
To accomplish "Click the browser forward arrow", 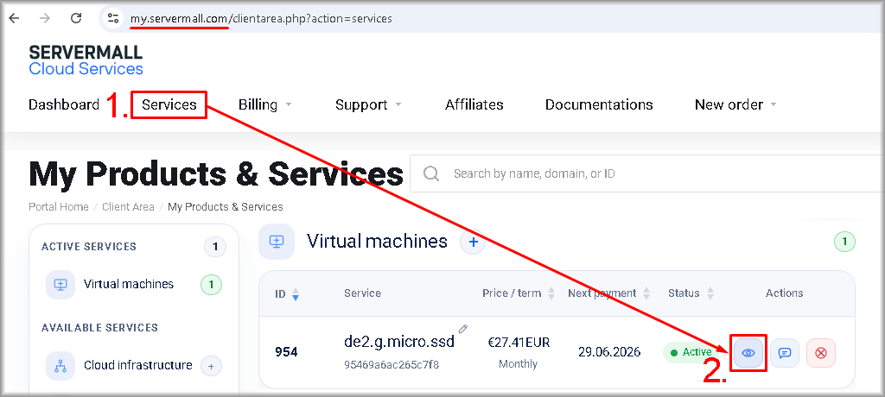I will click(x=45, y=18).
